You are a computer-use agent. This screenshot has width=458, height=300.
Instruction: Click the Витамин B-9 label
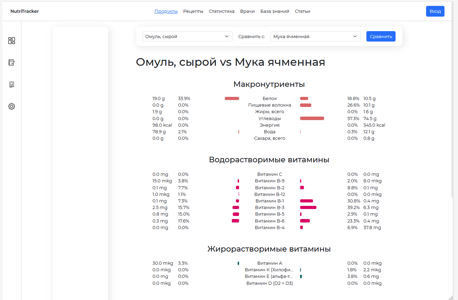270,181
